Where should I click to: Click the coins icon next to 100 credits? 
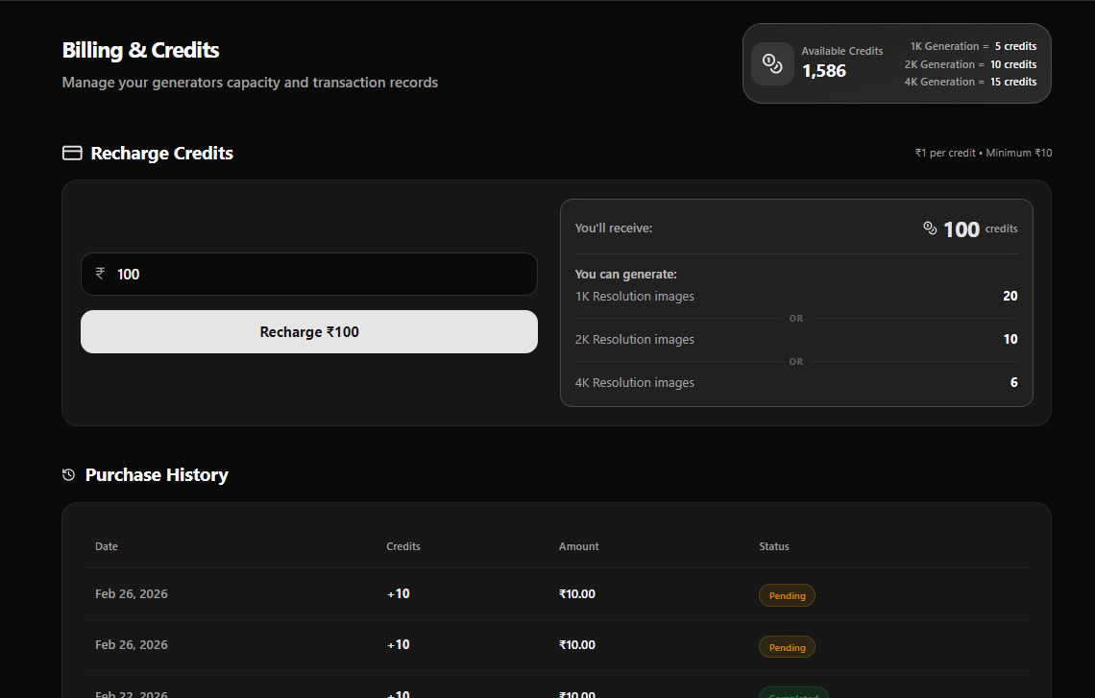click(929, 229)
